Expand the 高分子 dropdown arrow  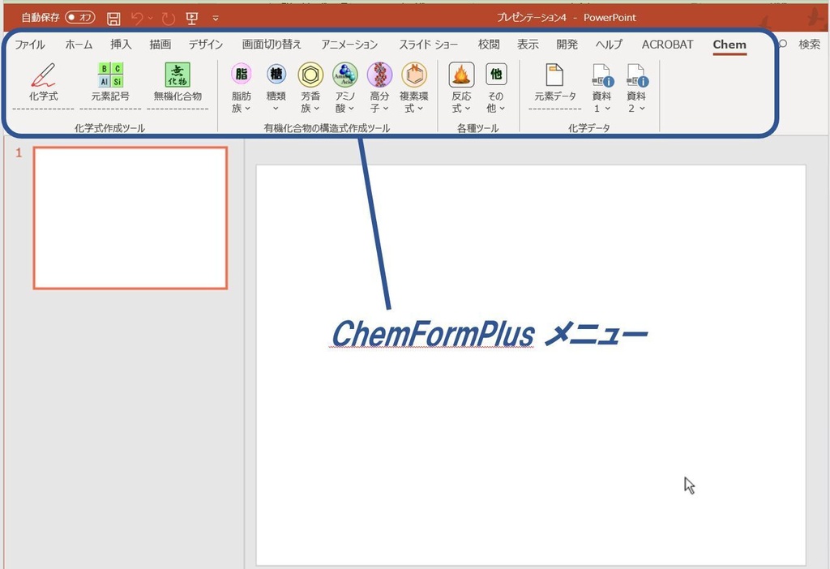coord(386,109)
